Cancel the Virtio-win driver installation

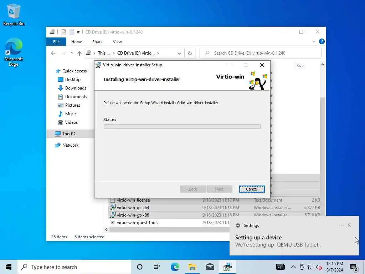[x=252, y=189]
